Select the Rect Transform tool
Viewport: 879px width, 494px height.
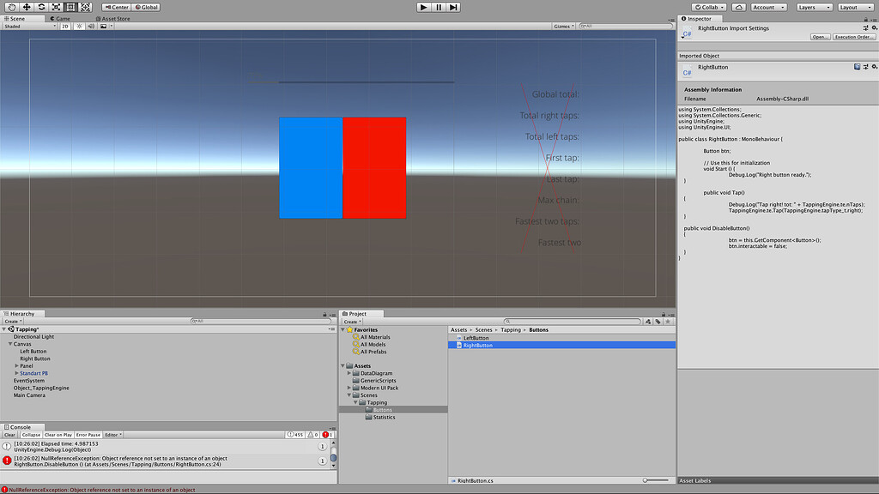[x=71, y=7]
